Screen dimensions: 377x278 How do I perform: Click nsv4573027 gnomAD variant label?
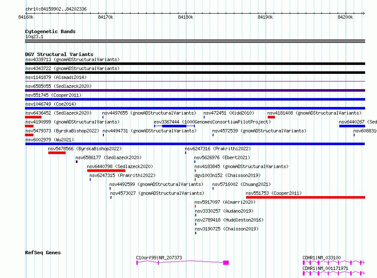tap(157, 193)
